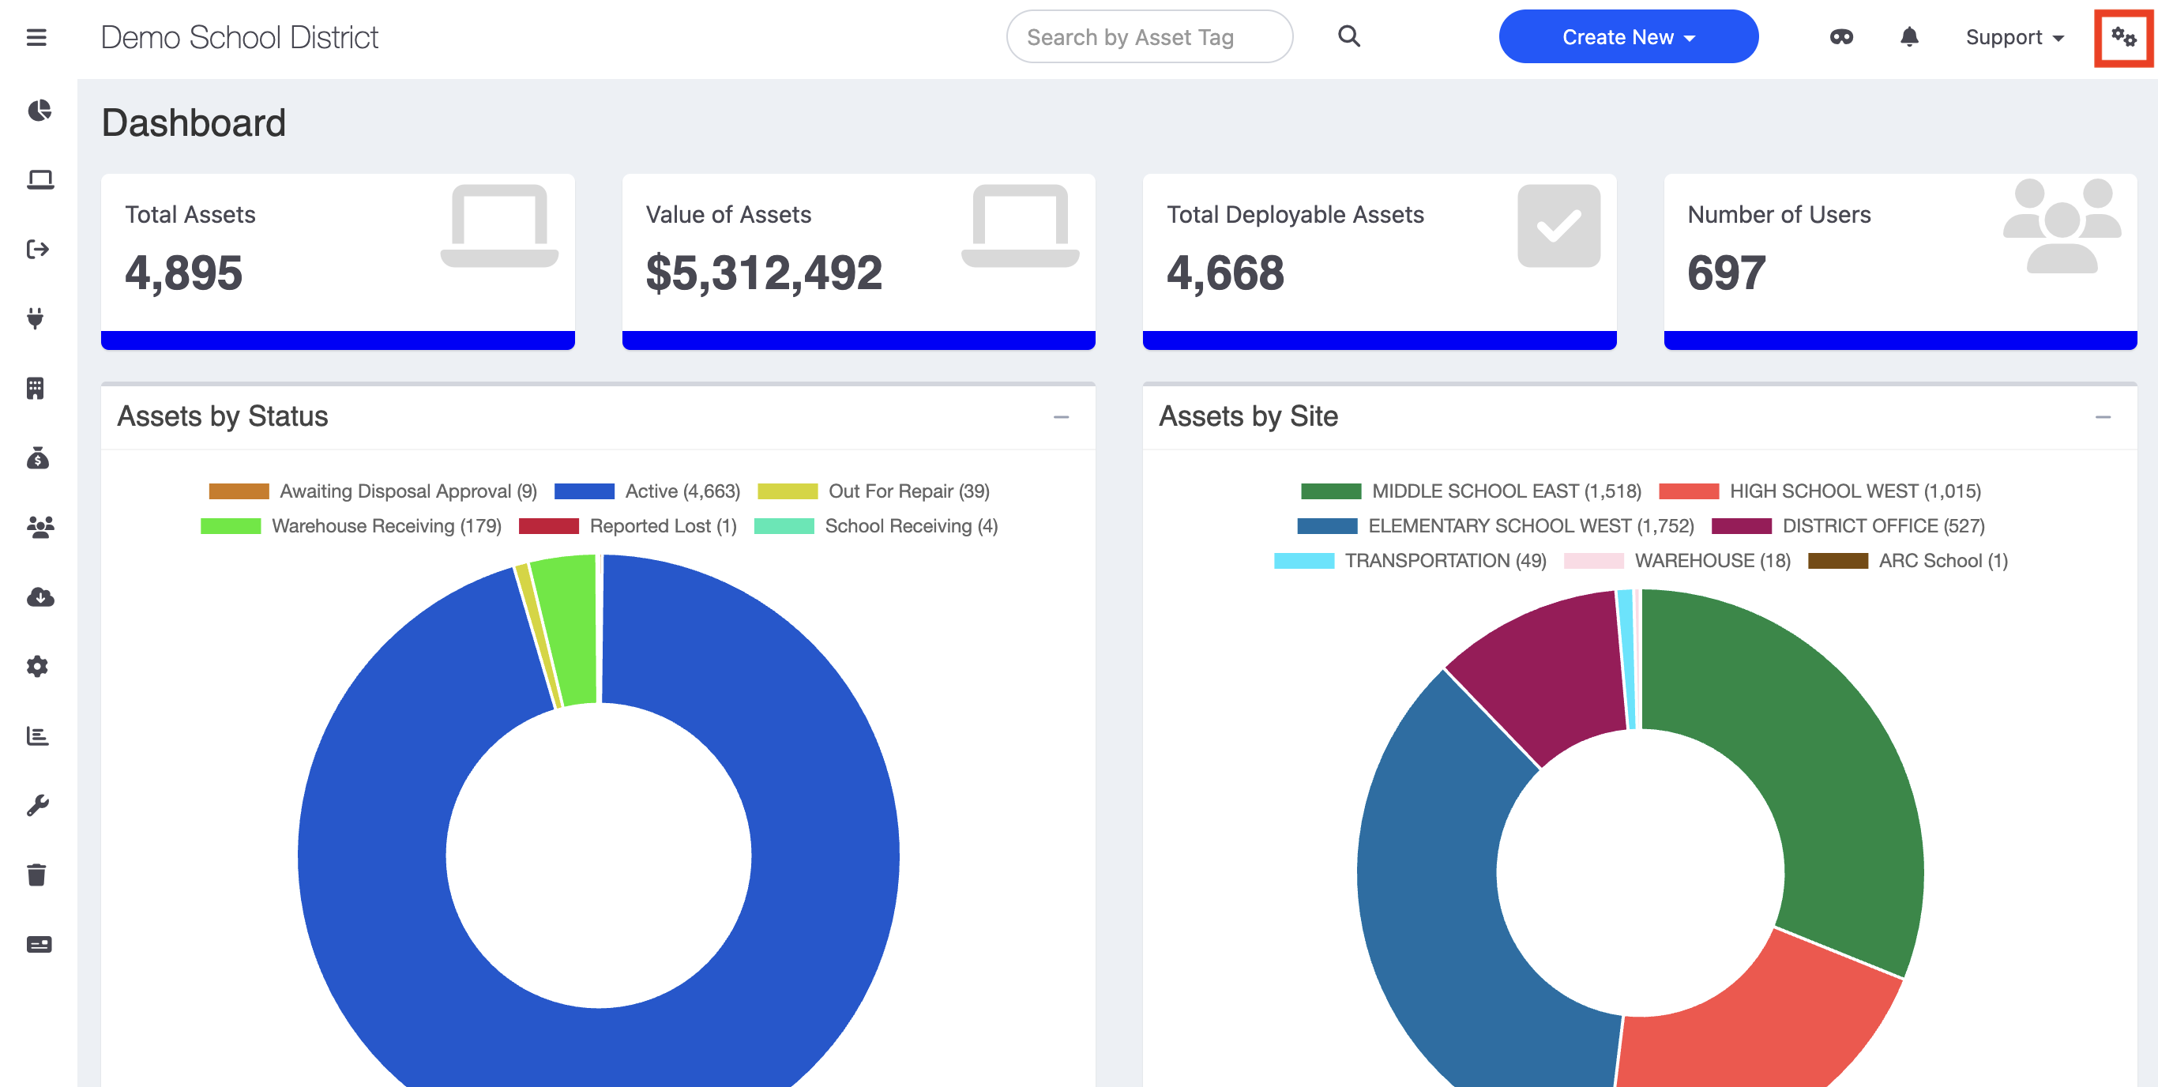Toggle MIDDLE SCHOOL EAST legend entry
Screen dimensions: 2158x1087
1471,491
